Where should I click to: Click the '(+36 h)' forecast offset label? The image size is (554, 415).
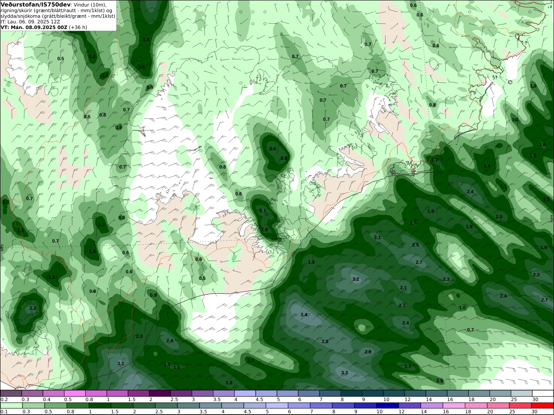78,27
